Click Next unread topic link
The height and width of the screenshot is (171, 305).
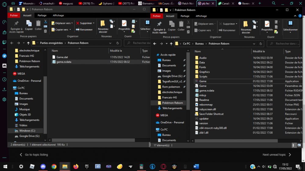click(x=277, y=155)
